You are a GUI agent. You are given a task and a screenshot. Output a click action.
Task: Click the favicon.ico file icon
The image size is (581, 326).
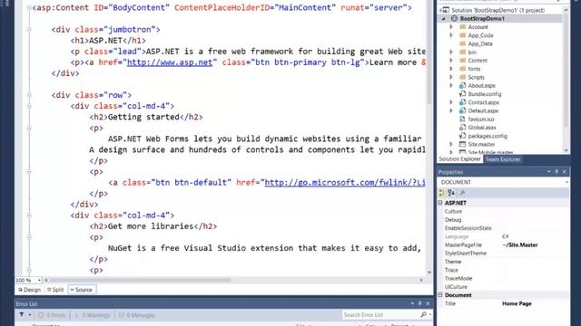tap(462, 119)
